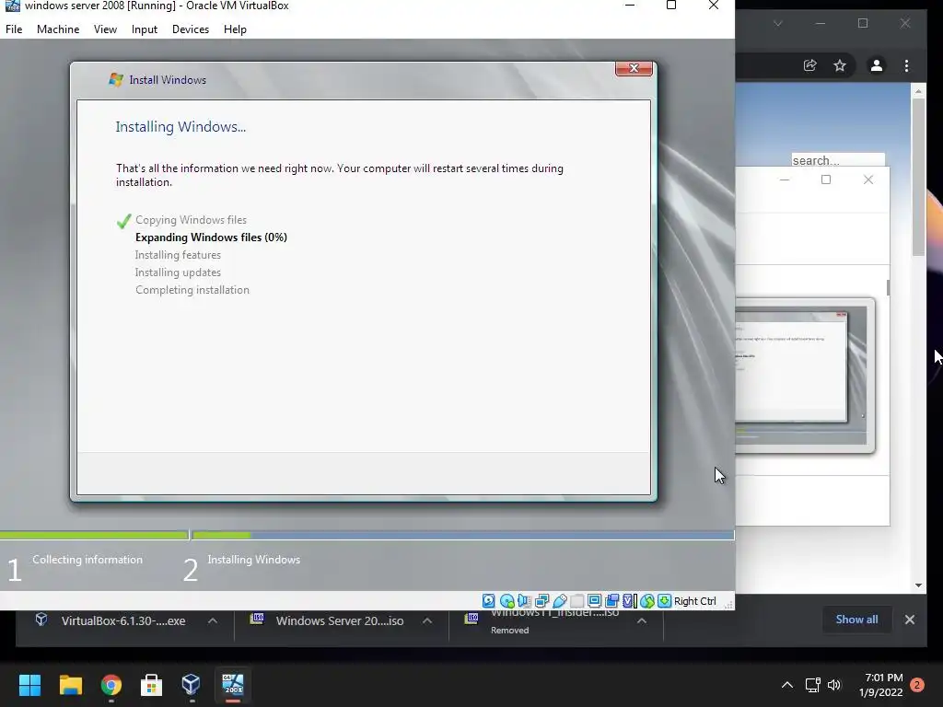The image size is (943, 707).
Task: Click the Expanding Windows files (0%) step
Action: (x=211, y=238)
